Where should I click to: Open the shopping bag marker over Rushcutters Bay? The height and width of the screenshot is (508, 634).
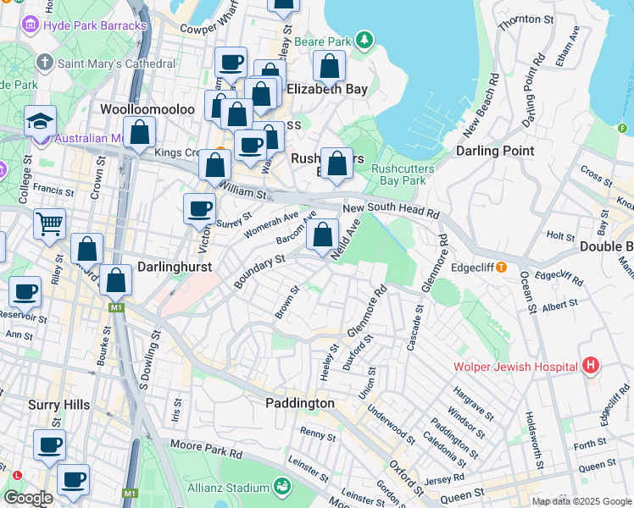click(336, 163)
